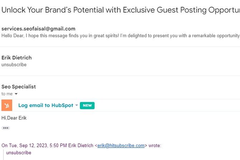Click the green NEW badge
Viewport: 240px width, 160px height.
[87, 105]
